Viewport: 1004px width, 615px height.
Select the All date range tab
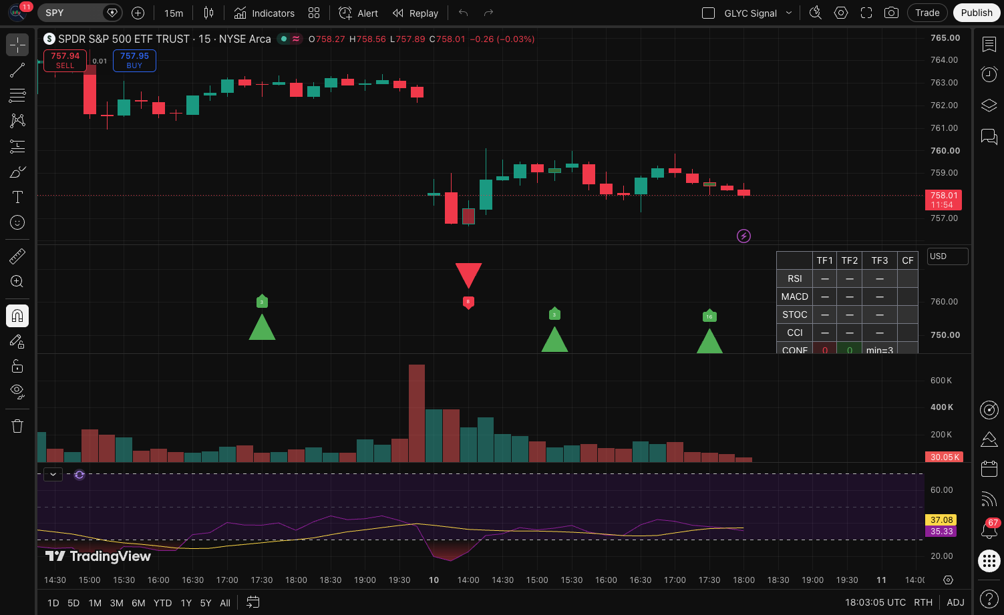(225, 603)
